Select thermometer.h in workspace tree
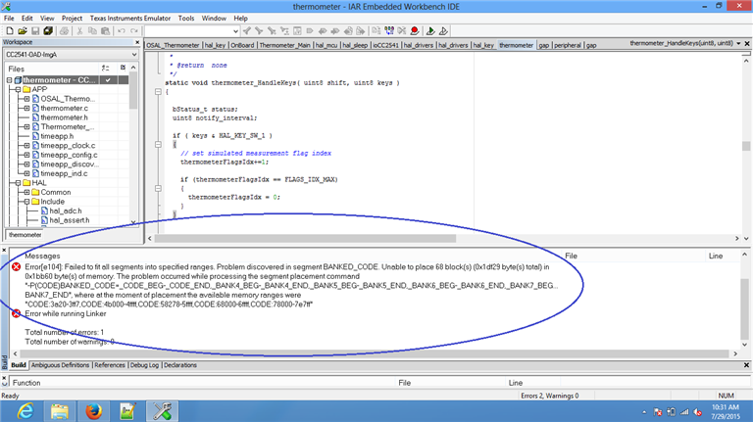Viewport: 753px width, 422px height. point(64,117)
